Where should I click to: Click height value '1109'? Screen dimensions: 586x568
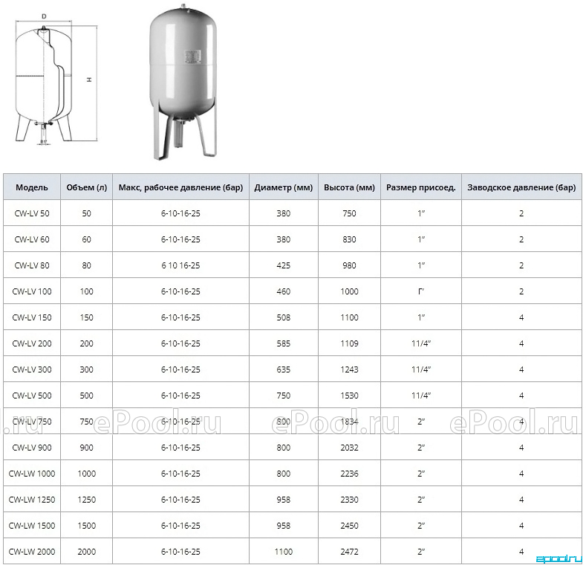pyautogui.click(x=349, y=343)
